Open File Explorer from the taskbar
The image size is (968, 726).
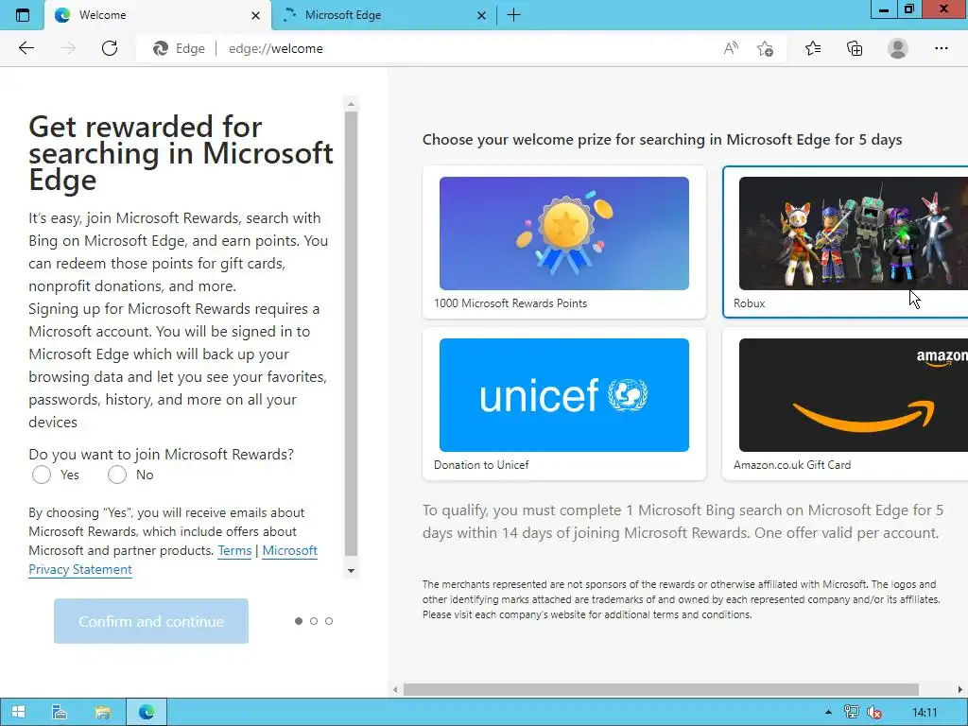102,712
